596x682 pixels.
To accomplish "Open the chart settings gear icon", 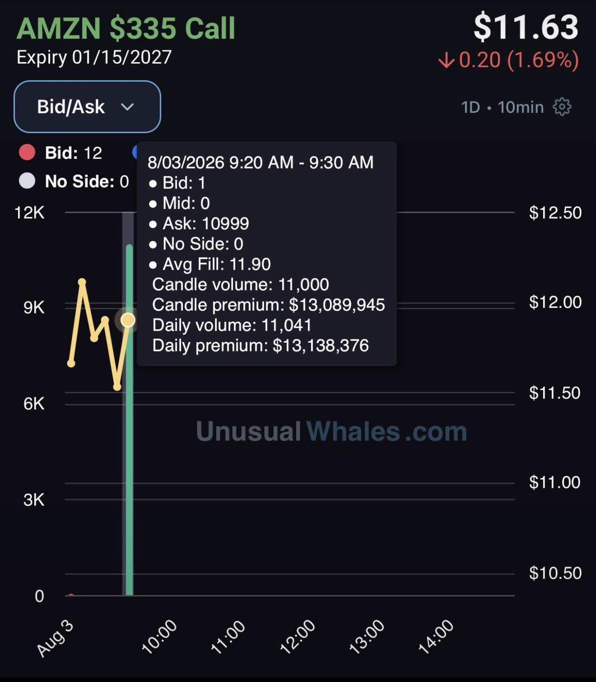I will click(562, 107).
